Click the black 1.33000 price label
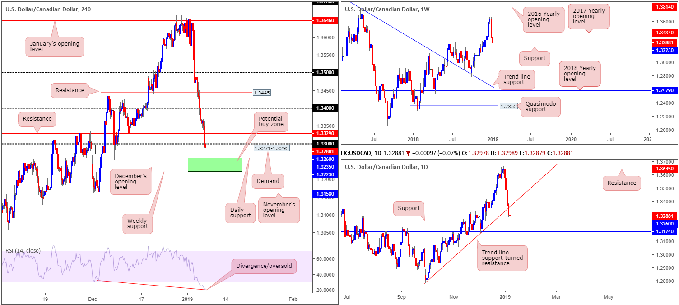This screenshot has height=305, width=679. [324, 144]
